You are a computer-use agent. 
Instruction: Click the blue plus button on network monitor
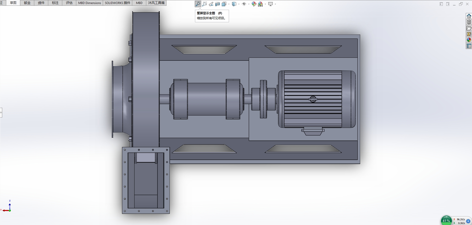pyautogui.click(x=468, y=221)
